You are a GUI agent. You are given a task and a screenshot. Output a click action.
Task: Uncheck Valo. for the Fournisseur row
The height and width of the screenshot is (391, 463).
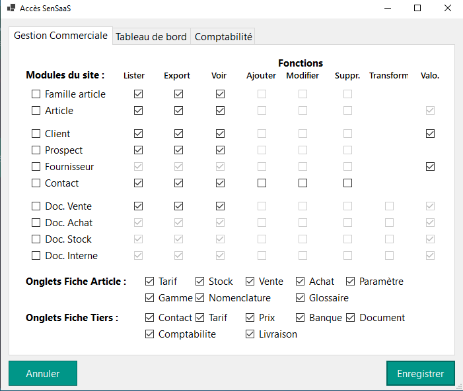click(430, 167)
